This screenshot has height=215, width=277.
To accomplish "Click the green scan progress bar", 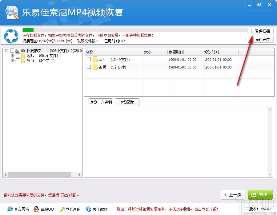I will [x=28, y=30].
